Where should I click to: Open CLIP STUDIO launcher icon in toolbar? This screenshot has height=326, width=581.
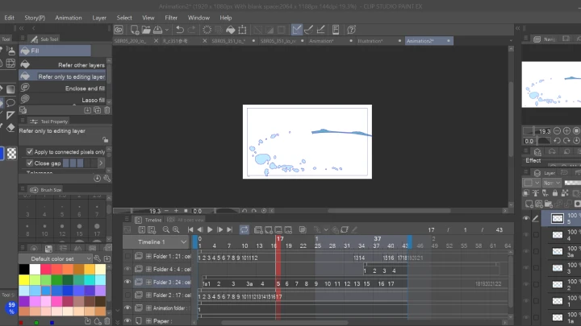(119, 30)
